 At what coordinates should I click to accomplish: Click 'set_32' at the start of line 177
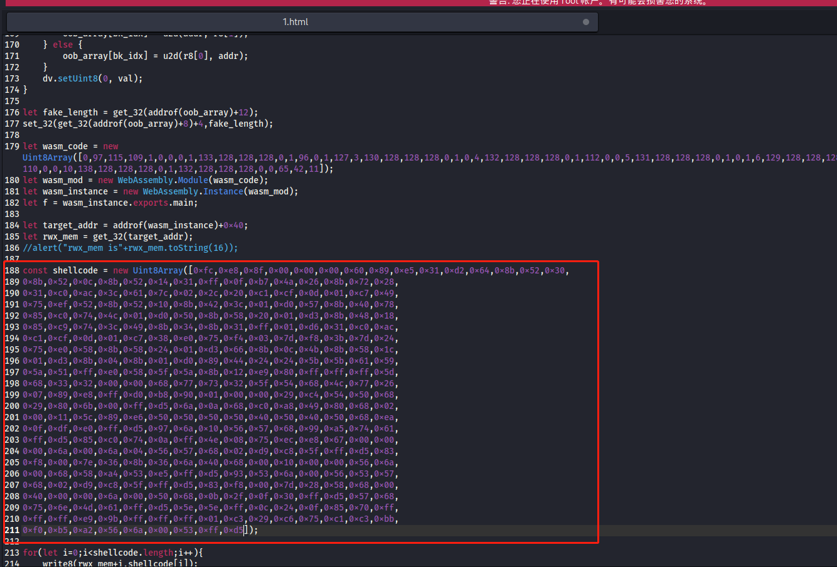coord(38,124)
